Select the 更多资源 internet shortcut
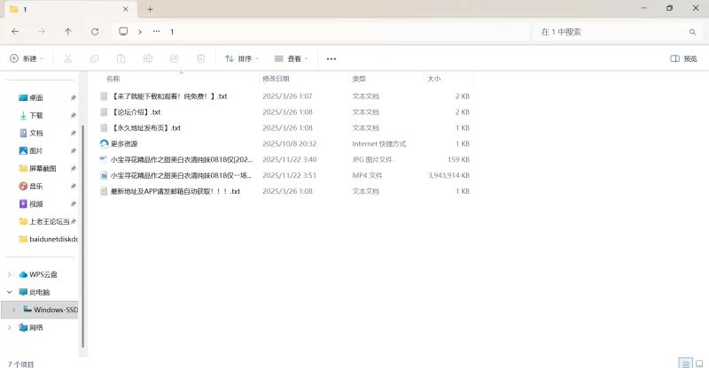The image size is (709, 368). [x=284, y=143]
